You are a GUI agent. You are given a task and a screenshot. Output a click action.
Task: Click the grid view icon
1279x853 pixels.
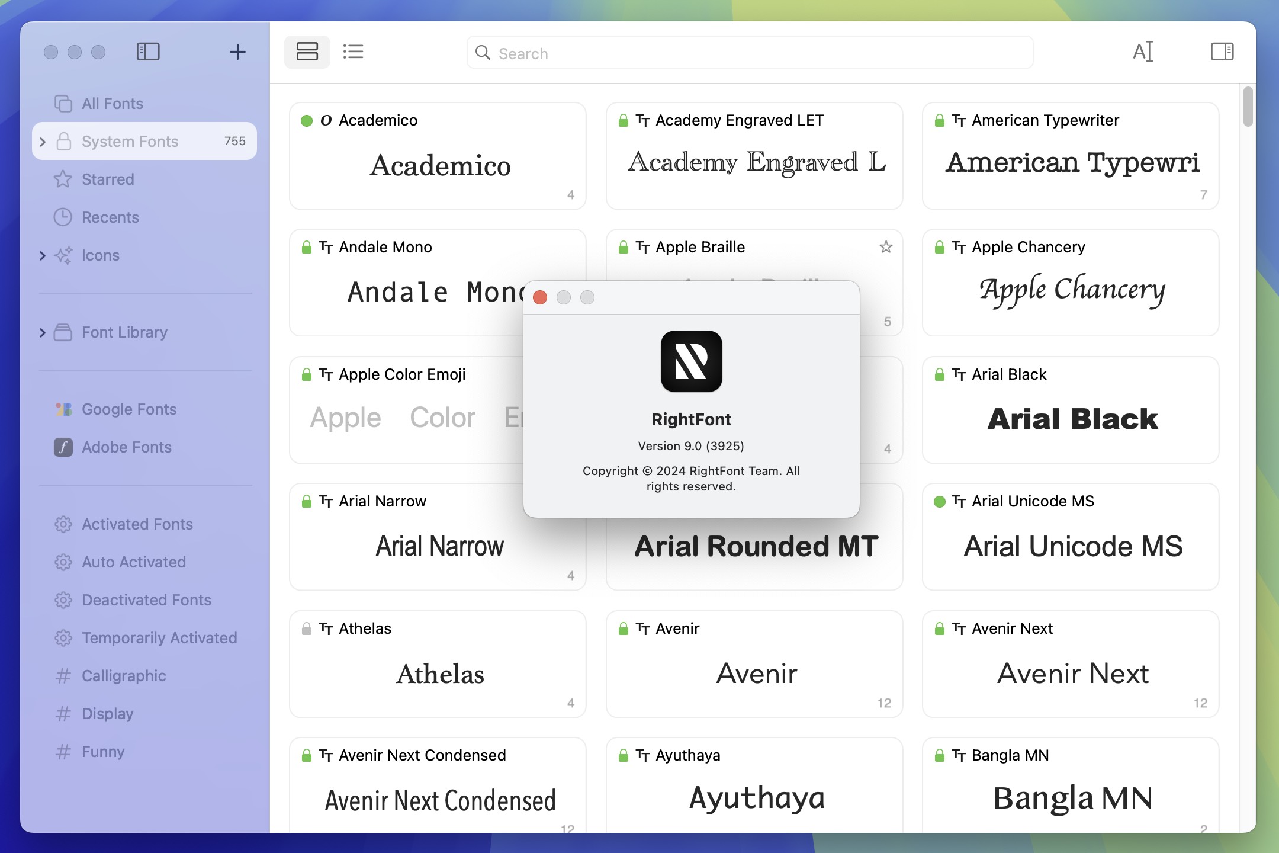point(307,52)
